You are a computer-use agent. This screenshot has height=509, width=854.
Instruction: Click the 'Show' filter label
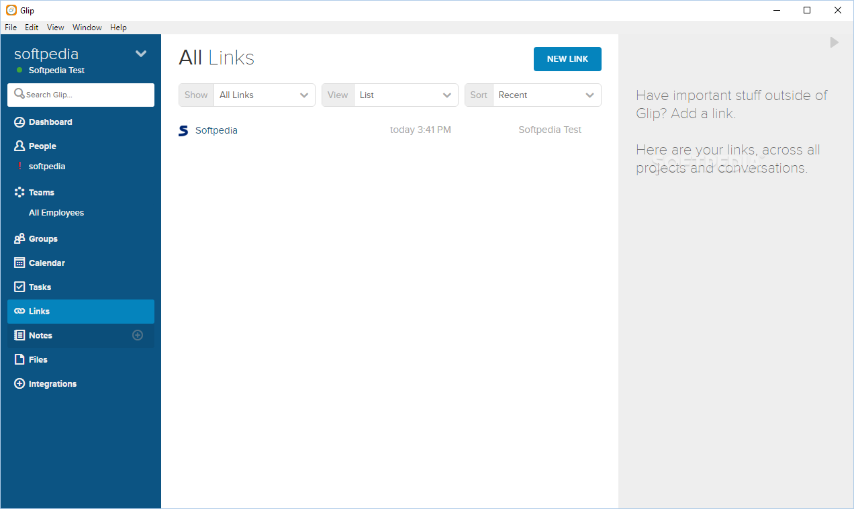coord(196,95)
